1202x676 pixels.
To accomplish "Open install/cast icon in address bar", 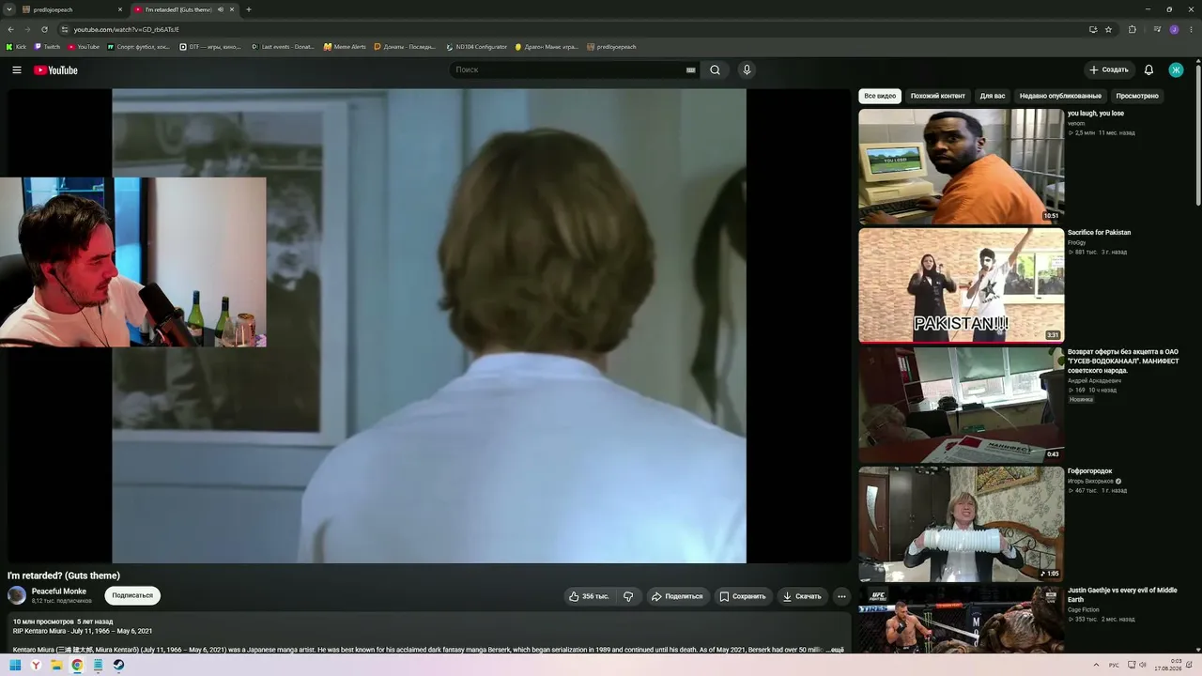I will coord(1093,29).
